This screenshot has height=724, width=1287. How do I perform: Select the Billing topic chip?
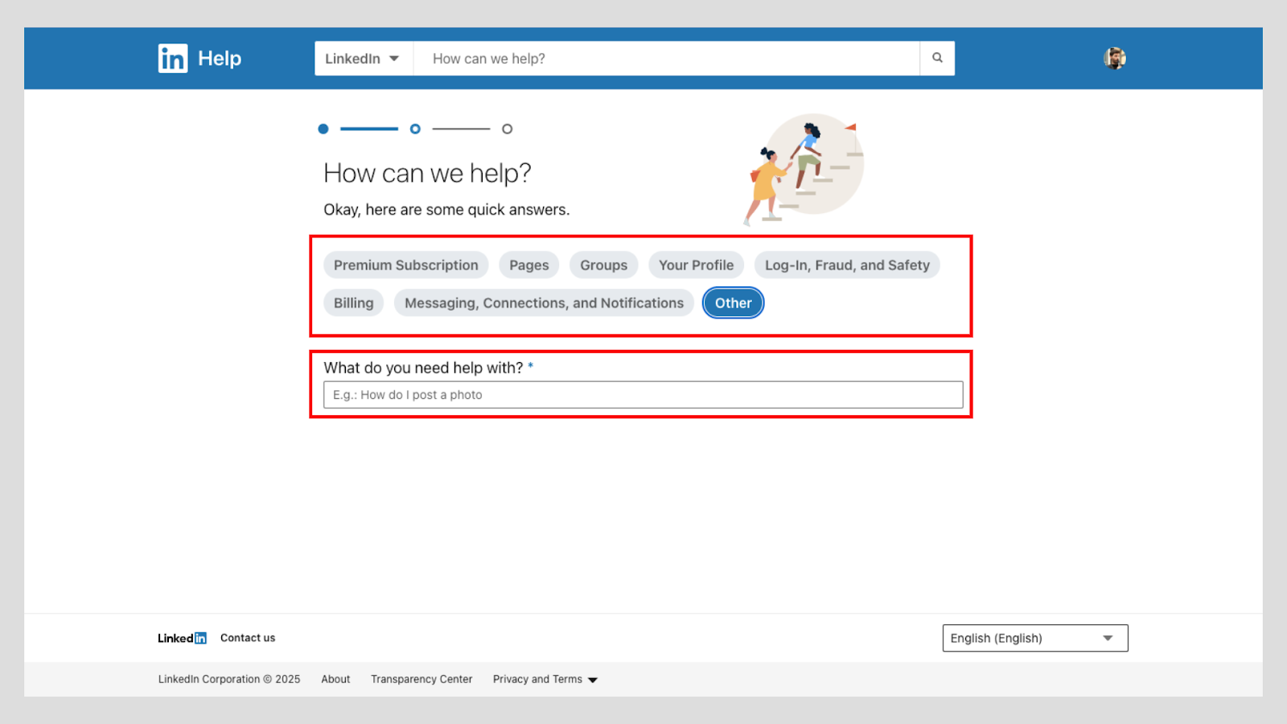point(354,302)
